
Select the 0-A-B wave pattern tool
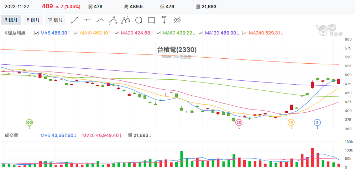pos(113,20)
